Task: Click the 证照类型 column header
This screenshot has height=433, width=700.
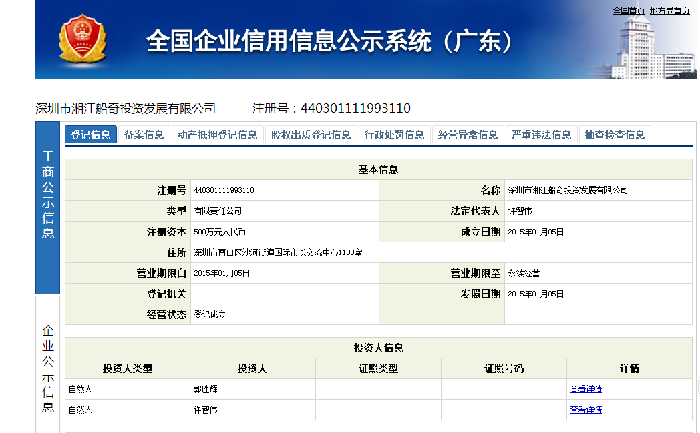Action: point(379,368)
